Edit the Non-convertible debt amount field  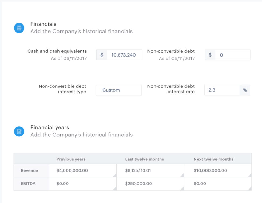(x=232, y=55)
